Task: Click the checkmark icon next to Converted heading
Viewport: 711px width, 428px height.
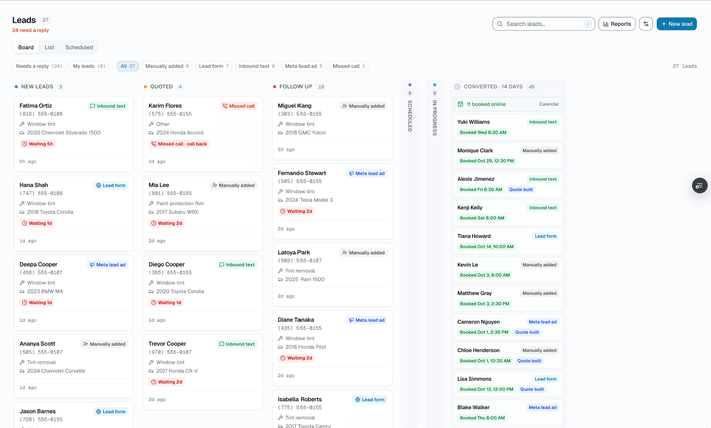Action: point(457,87)
